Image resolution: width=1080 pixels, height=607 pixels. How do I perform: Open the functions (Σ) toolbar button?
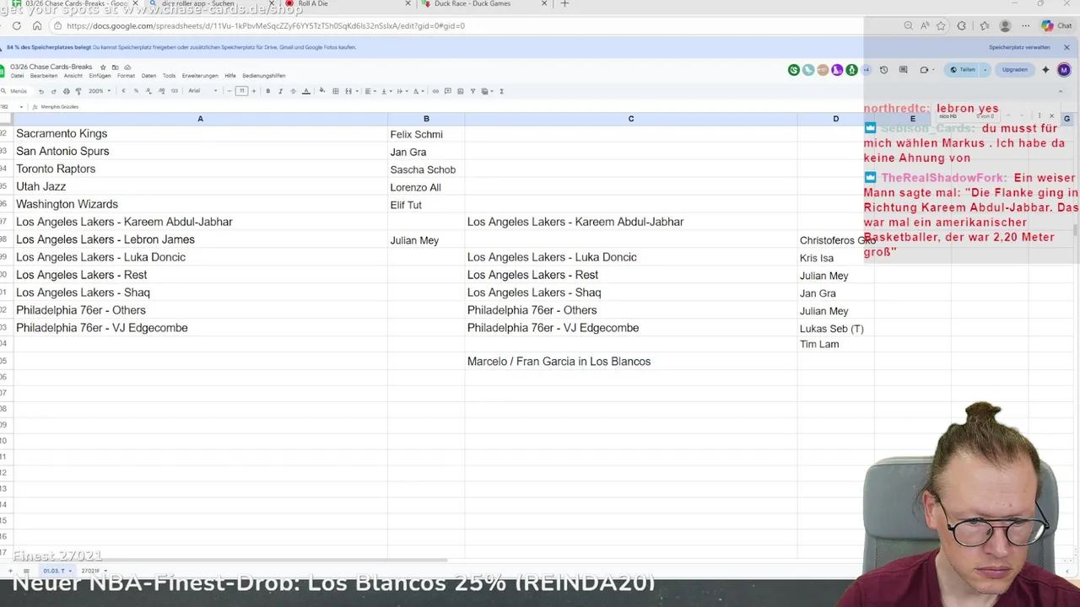click(501, 91)
